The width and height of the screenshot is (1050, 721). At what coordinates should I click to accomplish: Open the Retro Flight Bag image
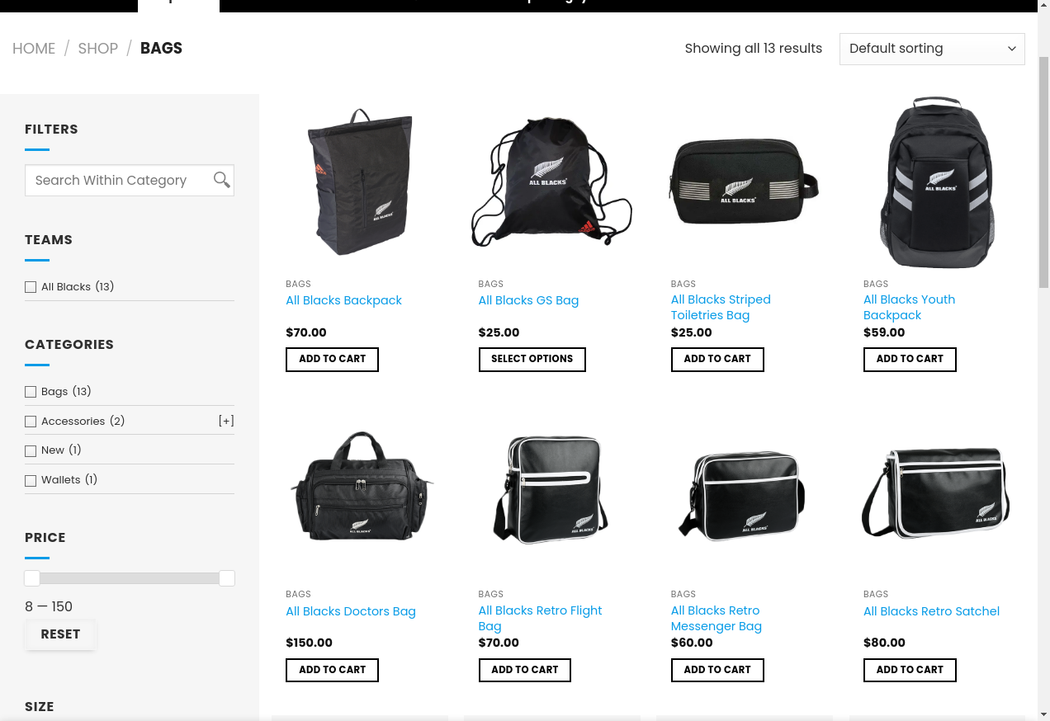pos(552,492)
